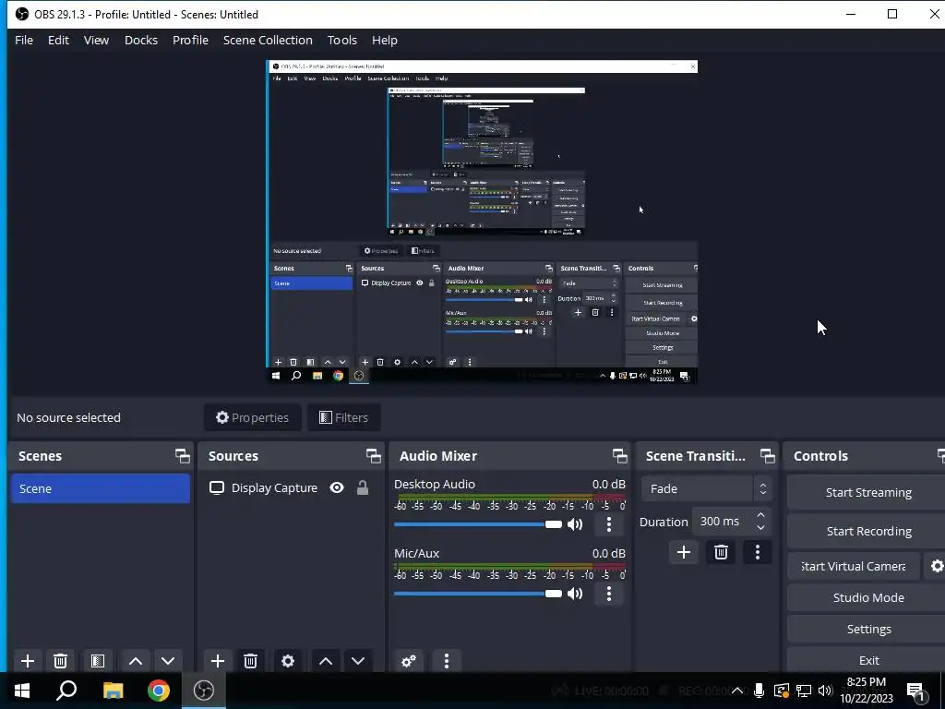Show hidden system tray icons chevron
The image size is (945, 709).
[737, 691]
